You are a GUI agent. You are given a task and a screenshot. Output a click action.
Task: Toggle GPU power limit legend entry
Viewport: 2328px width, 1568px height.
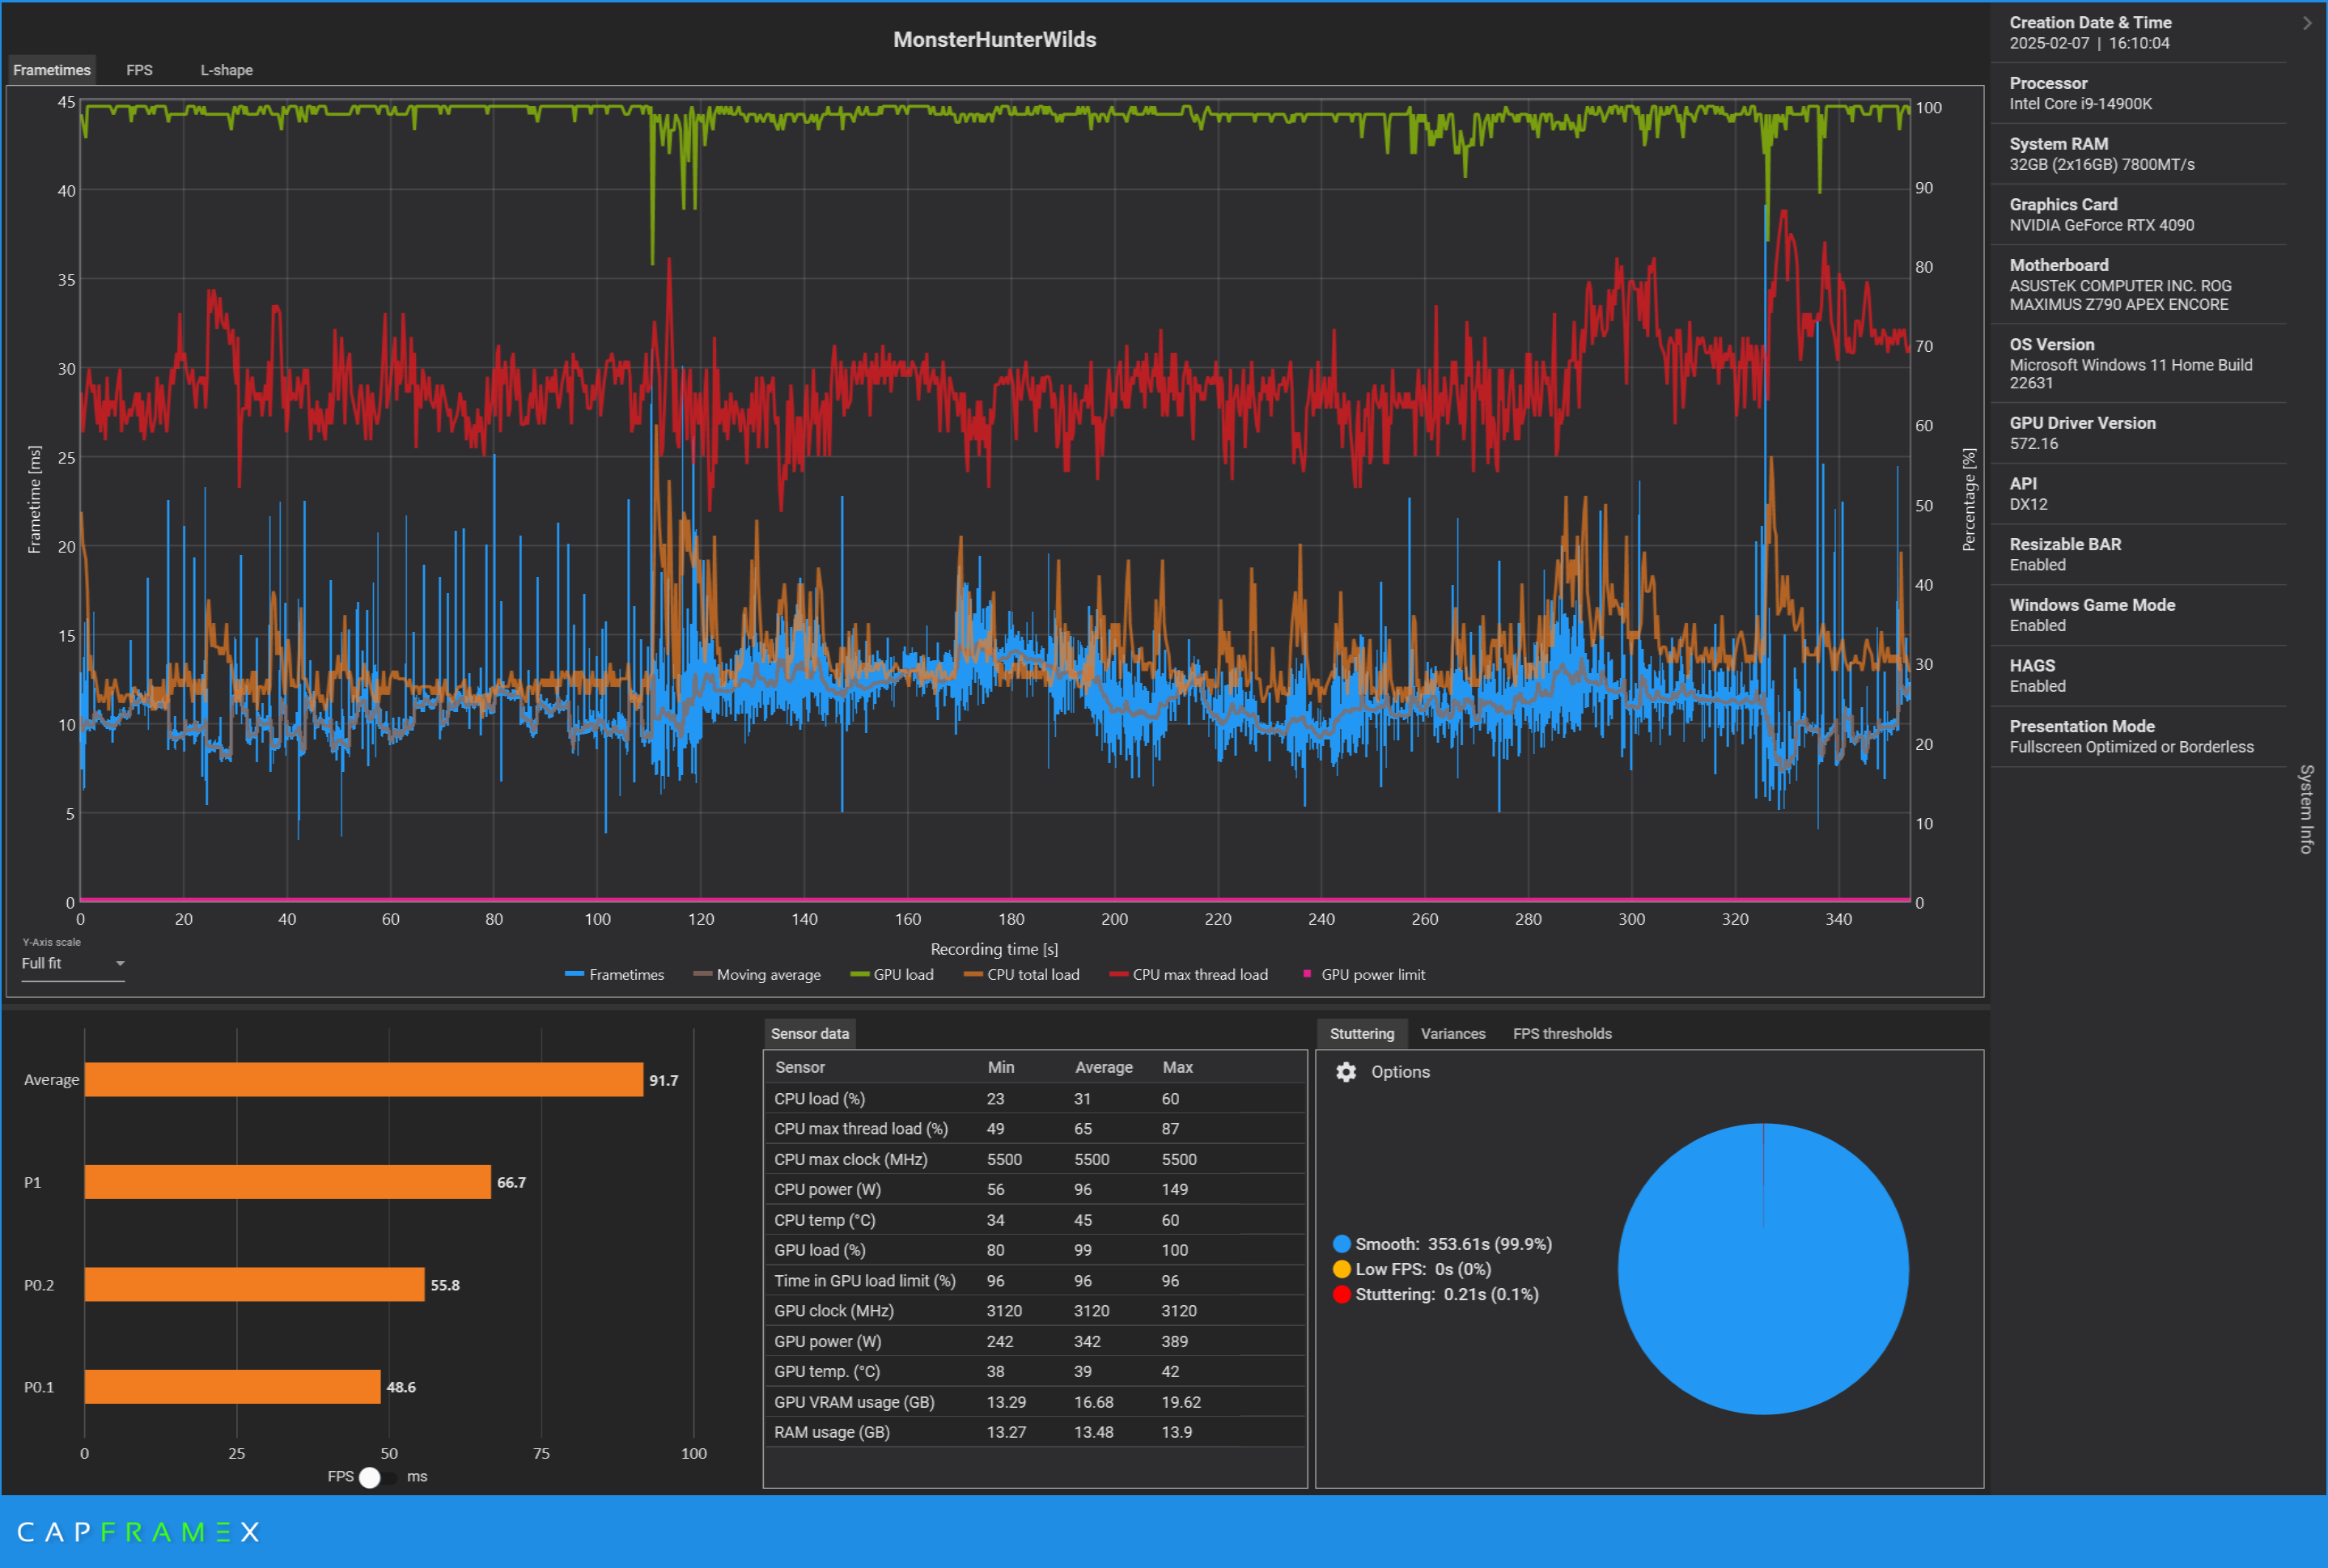(x=1372, y=975)
